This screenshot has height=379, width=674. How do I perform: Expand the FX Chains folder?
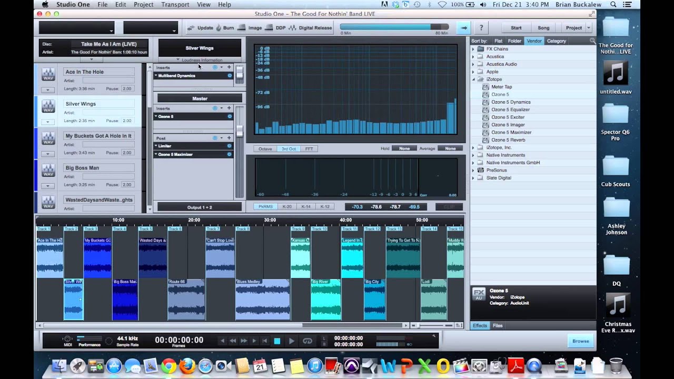coord(473,49)
